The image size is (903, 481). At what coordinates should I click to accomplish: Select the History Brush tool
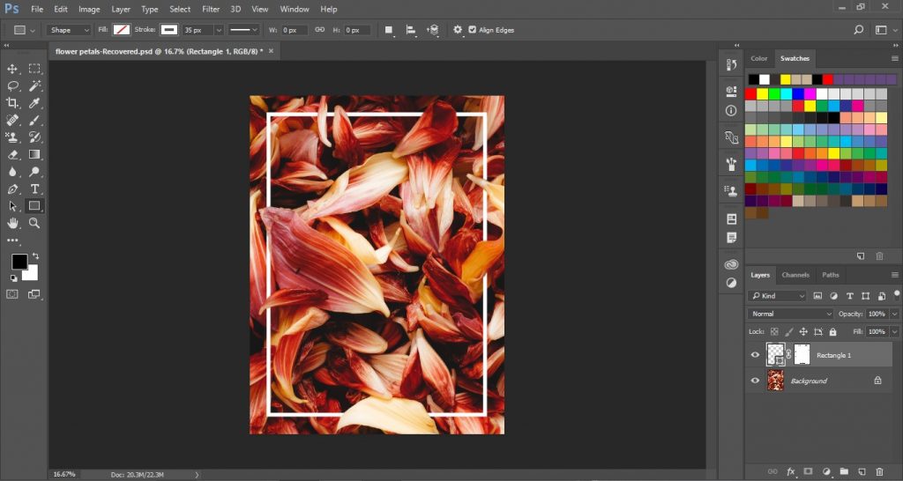[x=34, y=137]
